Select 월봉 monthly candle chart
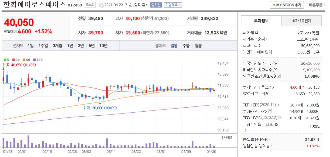 click(x=198, y=46)
